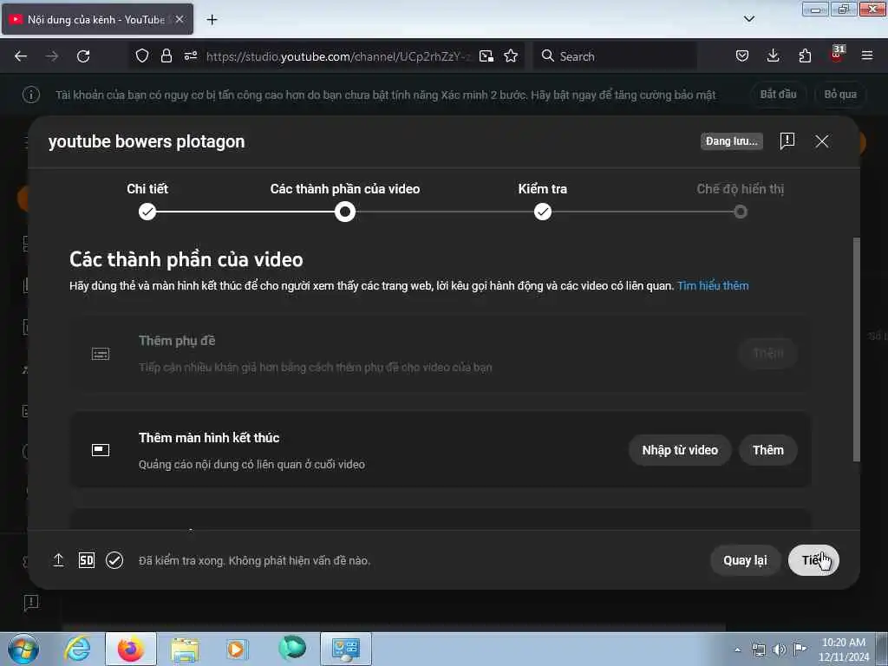
Task: Open the Firefox hamburger menu
Action: (867, 55)
